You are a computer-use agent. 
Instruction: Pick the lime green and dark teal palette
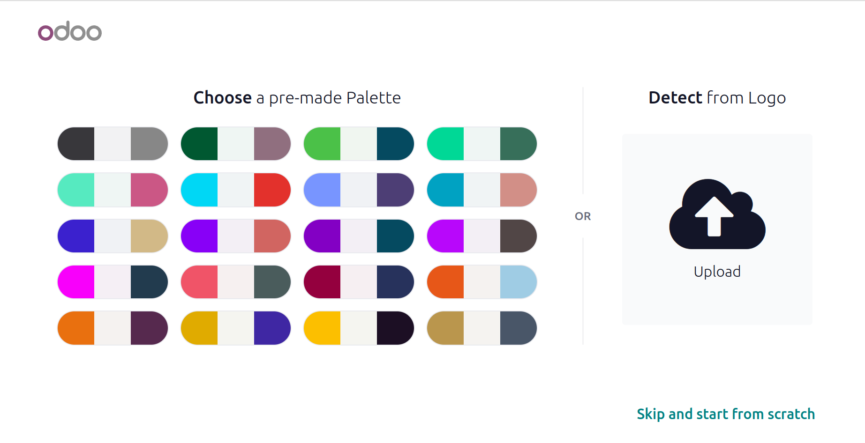click(x=359, y=144)
